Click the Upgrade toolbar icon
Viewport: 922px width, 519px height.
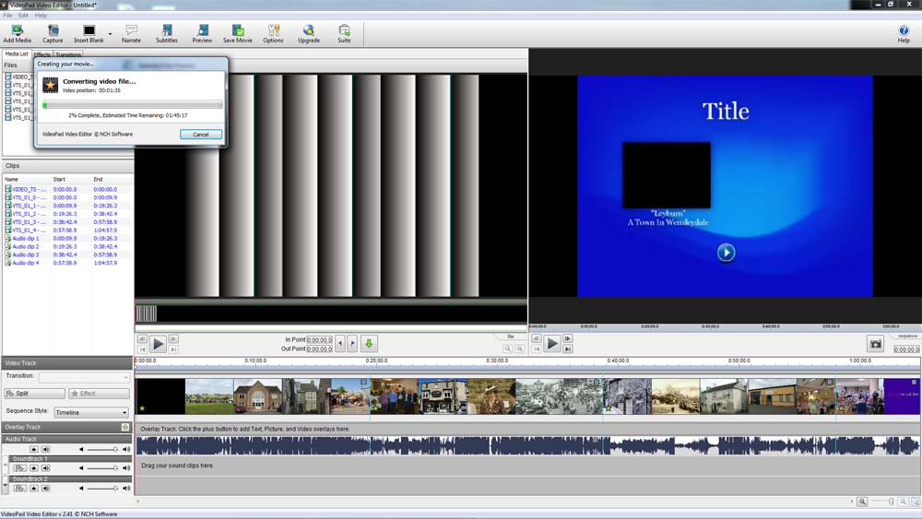(309, 33)
